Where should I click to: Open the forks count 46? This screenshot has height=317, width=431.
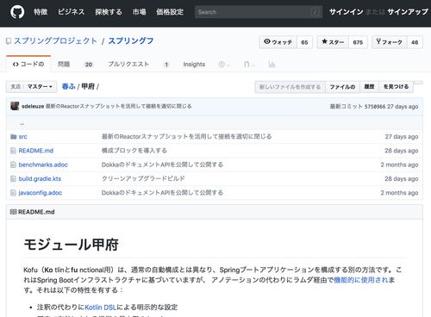[x=415, y=42]
